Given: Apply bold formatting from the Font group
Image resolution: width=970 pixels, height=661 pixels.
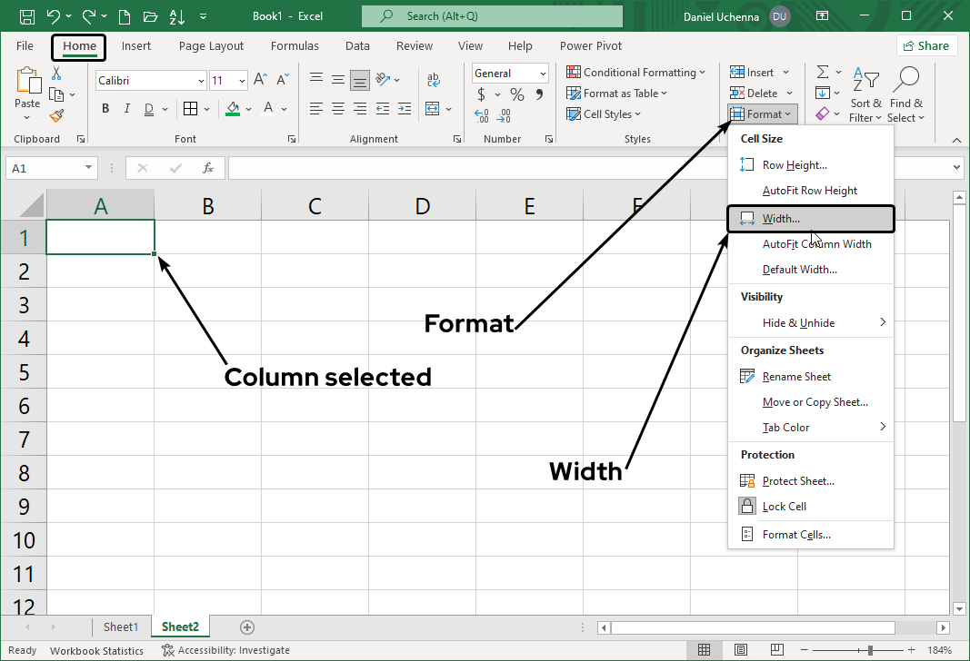Looking at the screenshot, I should pyautogui.click(x=105, y=108).
